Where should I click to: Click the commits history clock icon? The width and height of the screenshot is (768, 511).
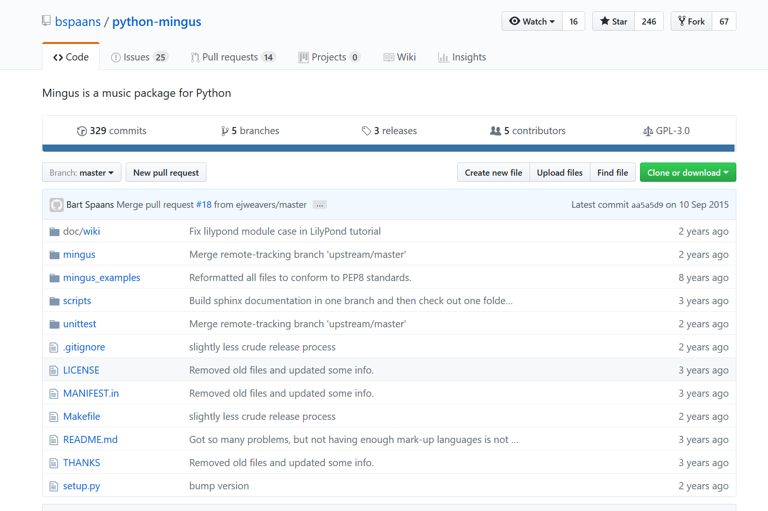(82, 131)
